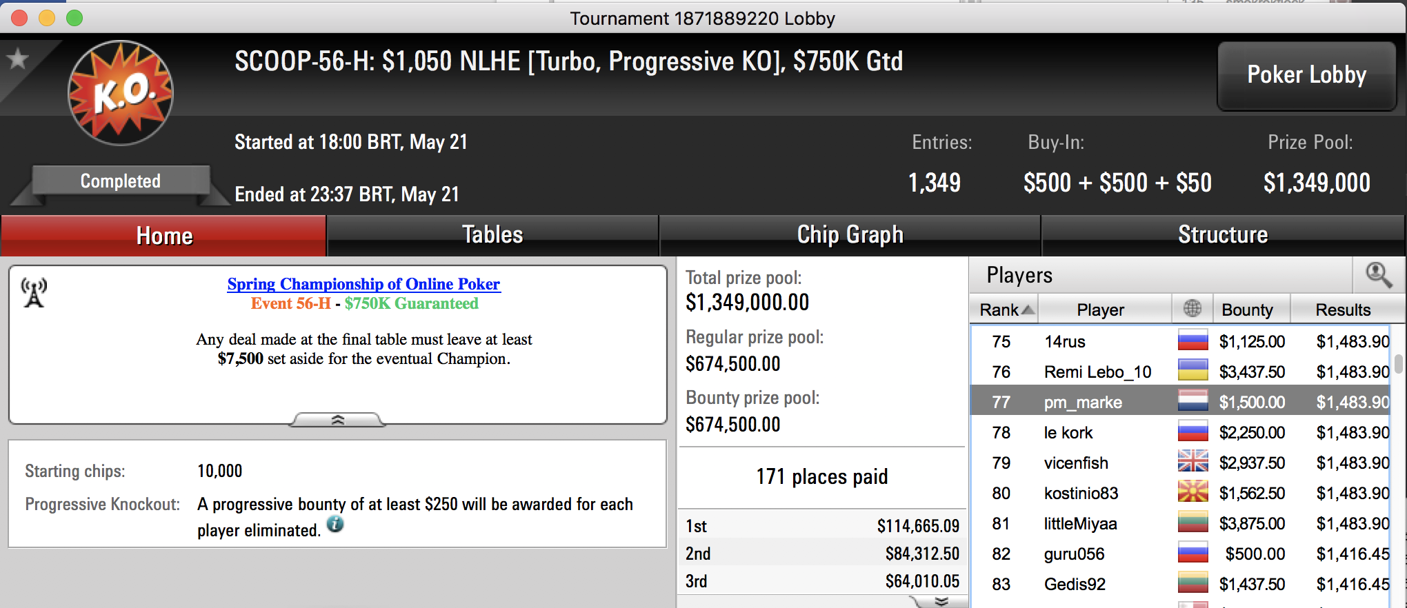Click the globe country column header
Image resolution: width=1407 pixels, height=608 pixels.
[x=1193, y=309]
